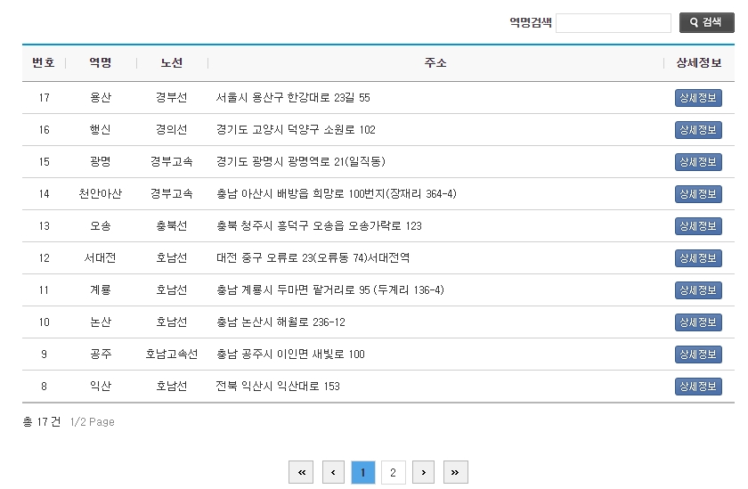The image size is (748, 489).
Task: Select station name 공주
Action: [101, 354]
